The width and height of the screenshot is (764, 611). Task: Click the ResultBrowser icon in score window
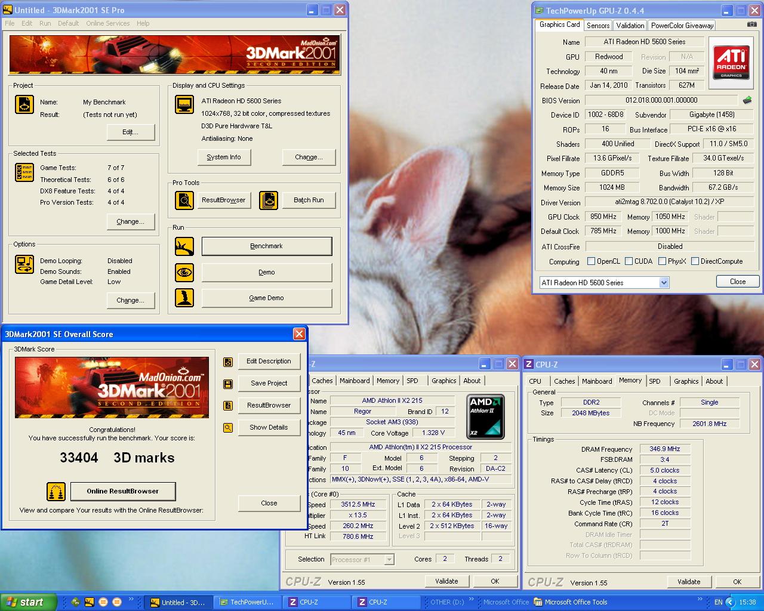(227, 406)
